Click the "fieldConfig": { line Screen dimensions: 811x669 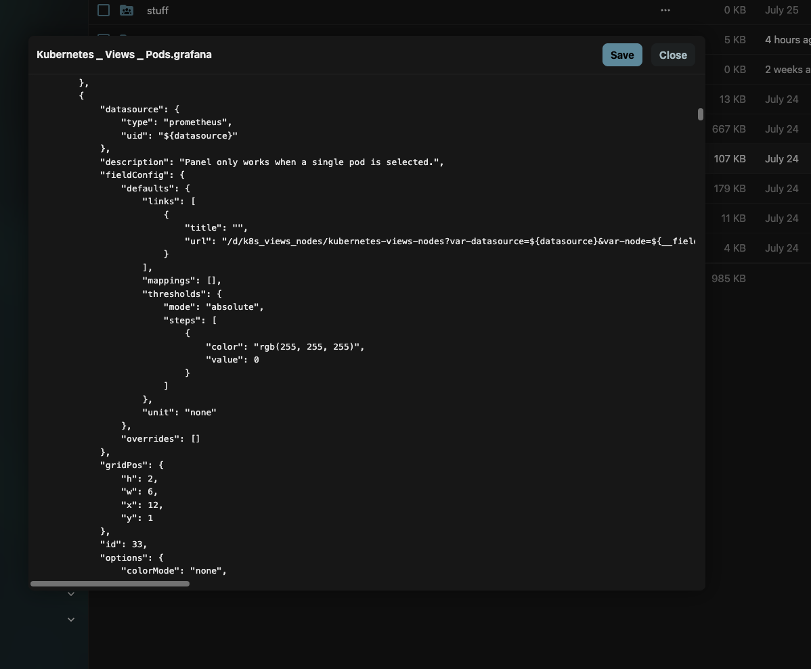pyautogui.click(x=142, y=175)
